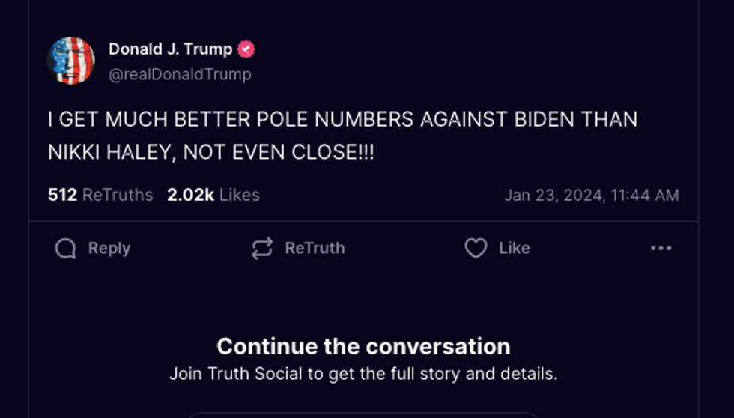Click the heart Like icon
The height and width of the screenshot is (418, 734).
tap(476, 248)
